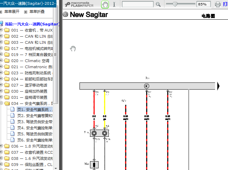Select 003 — CAN 和 LIN 总线 entry
Image resolution: width=228 pixels, height=170 pixels.
point(32,42)
